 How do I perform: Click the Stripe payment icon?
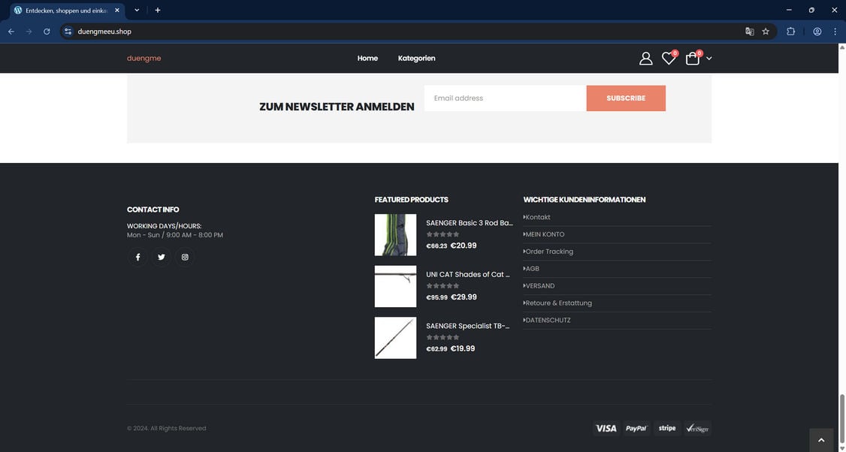(x=667, y=428)
